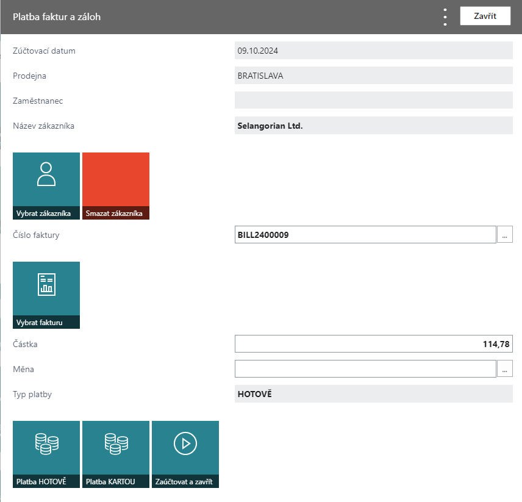522x502 pixels.
Task: Click the red Smazat zákazníka tile
Action: [x=116, y=186]
